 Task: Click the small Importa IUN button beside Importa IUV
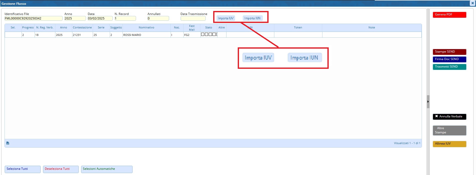tap(252, 18)
